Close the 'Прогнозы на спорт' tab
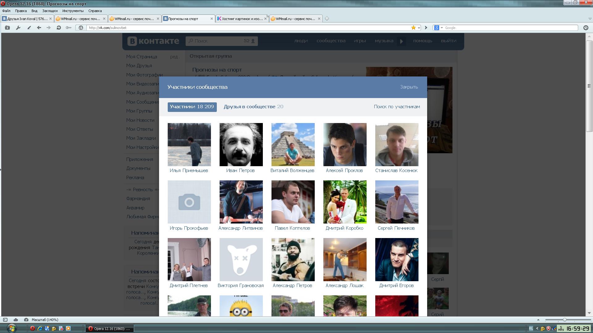The image size is (593, 333). pyautogui.click(x=212, y=19)
